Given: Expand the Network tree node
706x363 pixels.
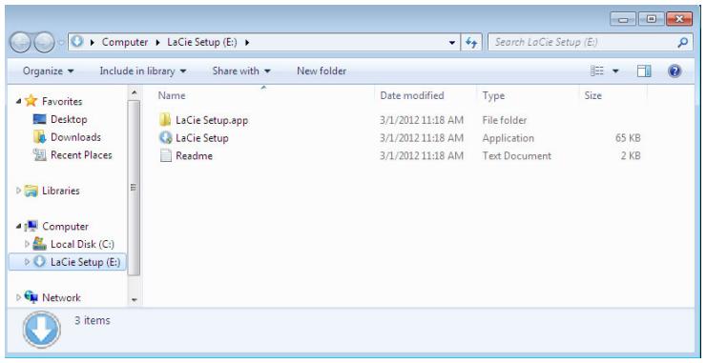Looking at the screenshot, I should coord(18,297).
